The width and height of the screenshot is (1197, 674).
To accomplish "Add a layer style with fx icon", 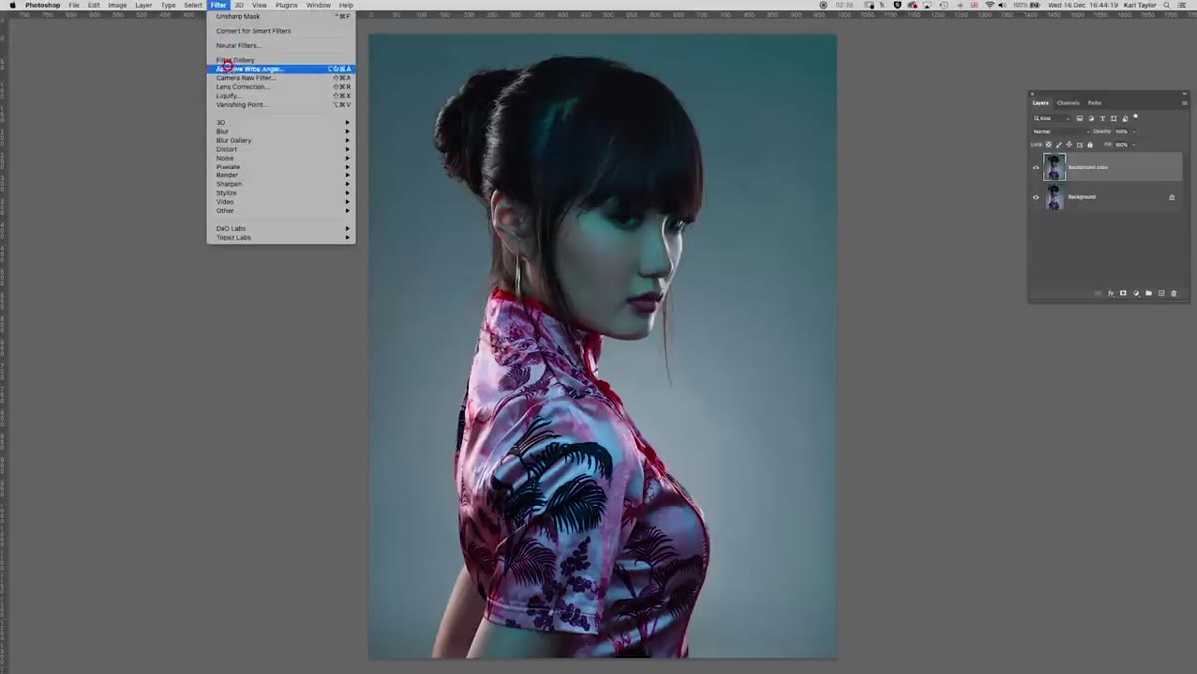I will [x=1111, y=293].
